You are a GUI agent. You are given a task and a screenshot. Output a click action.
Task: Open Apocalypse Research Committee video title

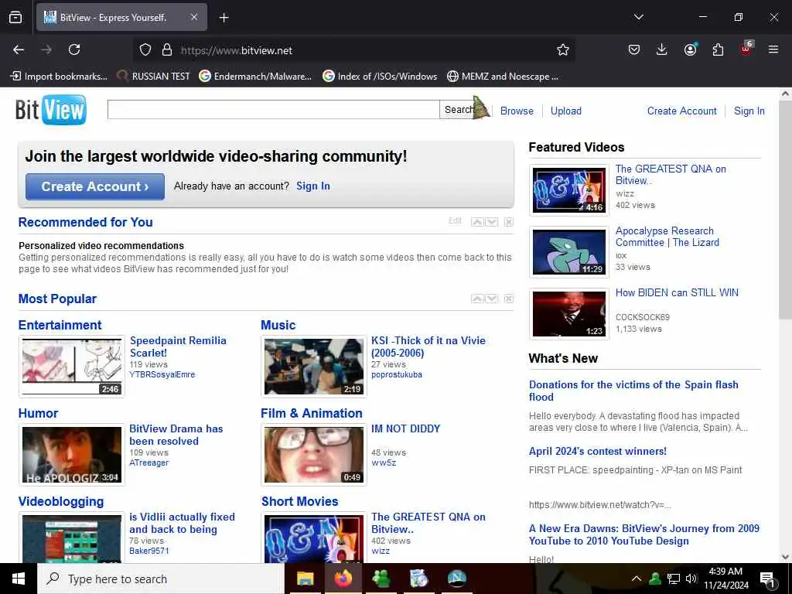[667, 237]
